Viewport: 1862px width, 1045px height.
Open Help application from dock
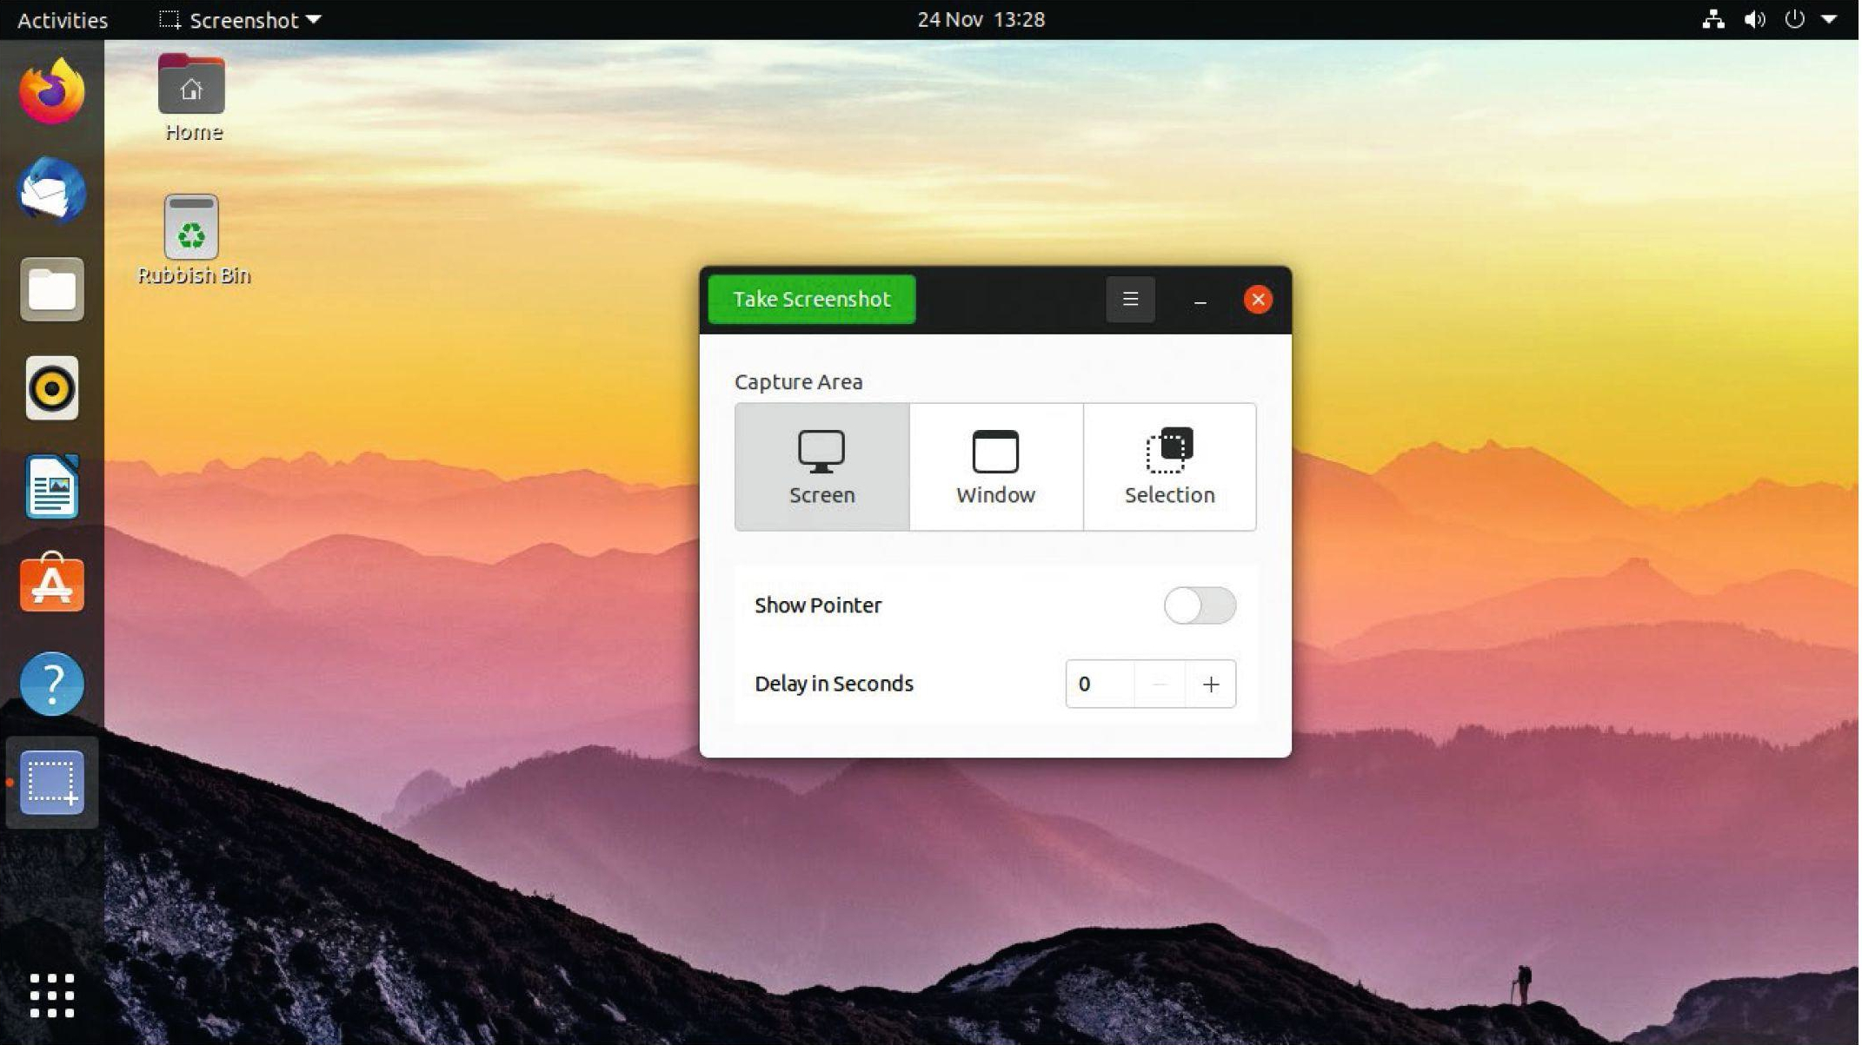51,684
